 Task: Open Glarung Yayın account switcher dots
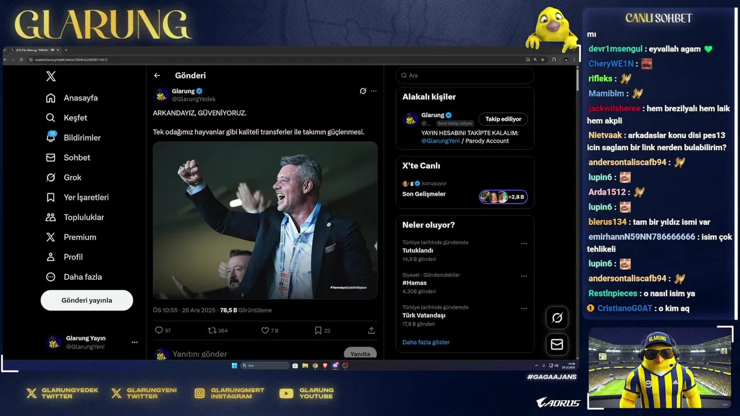pyautogui.click(x=135, y=343)
